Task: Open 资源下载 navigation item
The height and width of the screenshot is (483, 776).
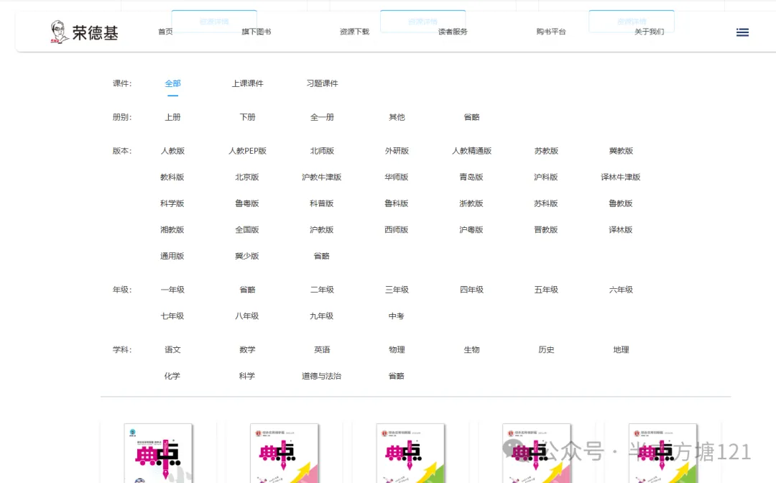Action: click(354, 32)
